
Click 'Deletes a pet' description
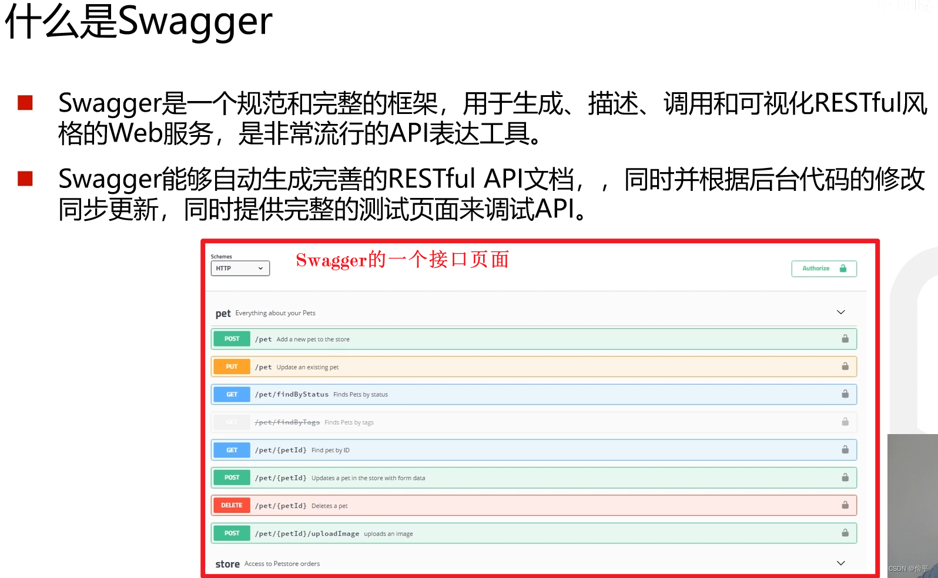[329, 506]
